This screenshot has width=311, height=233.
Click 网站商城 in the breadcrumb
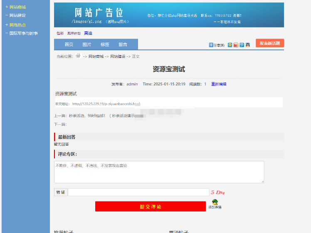[96, 56]
